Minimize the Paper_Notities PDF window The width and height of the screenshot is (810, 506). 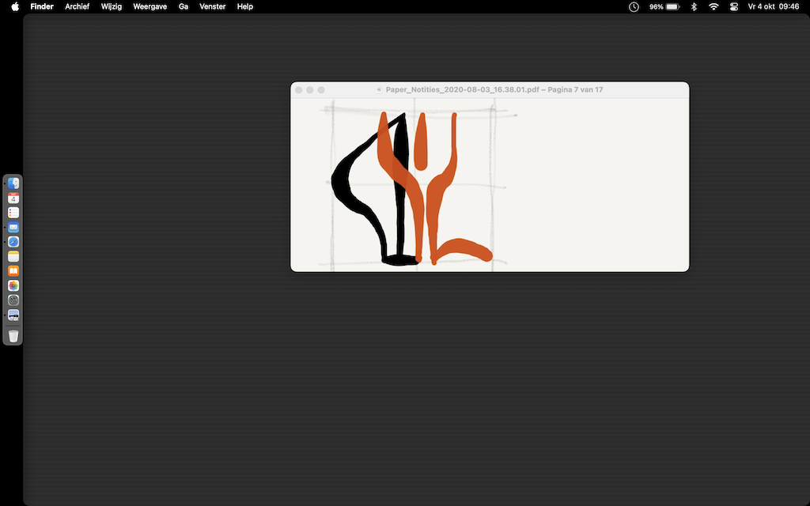pyautogui.click(x=310, y=90)
